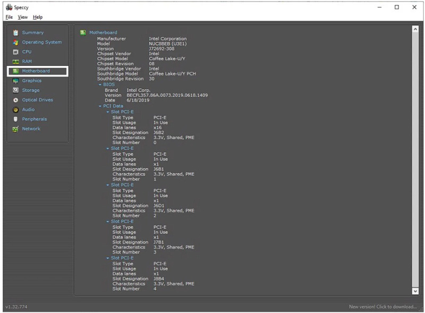Screen dimensions: 425x313
Task: Click the new version download link
Action: coord(382,307)
